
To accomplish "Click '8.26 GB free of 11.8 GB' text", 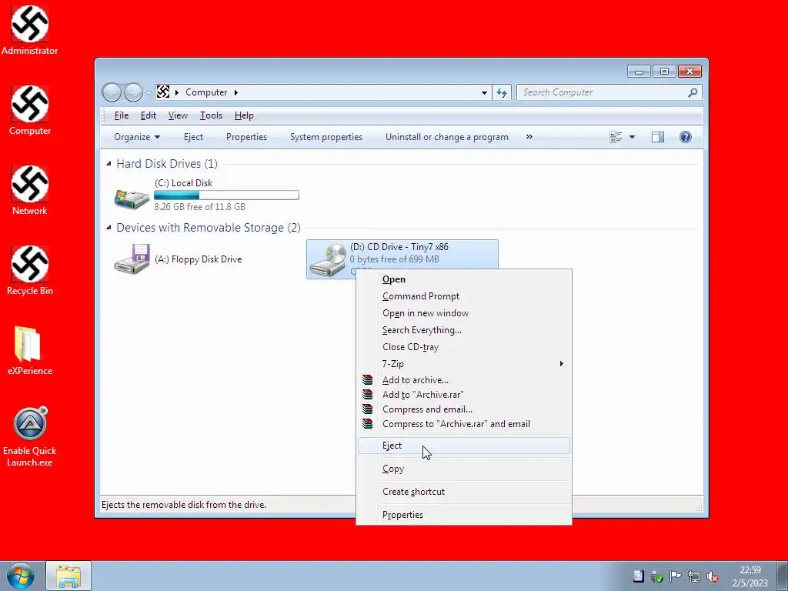I will [199, 206].
